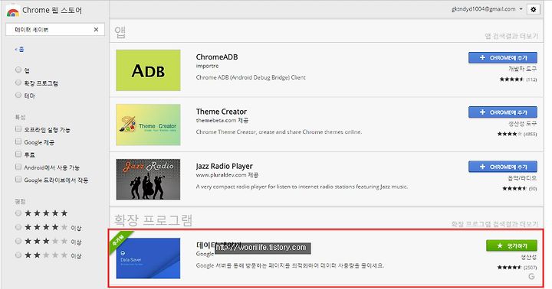Select the 앱 radio button
Screen dimensions: 552x289
[x=18, y=70]
